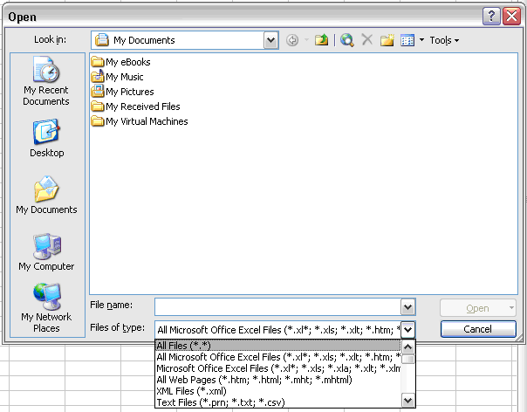527x412 pixels.
Task: Pick All Web Pages file type option
Action: [253, 380]
